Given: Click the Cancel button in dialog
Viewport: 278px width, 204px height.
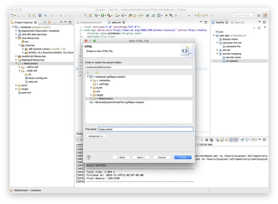Looking at the screenshot, I should click(x=162, y=157).
